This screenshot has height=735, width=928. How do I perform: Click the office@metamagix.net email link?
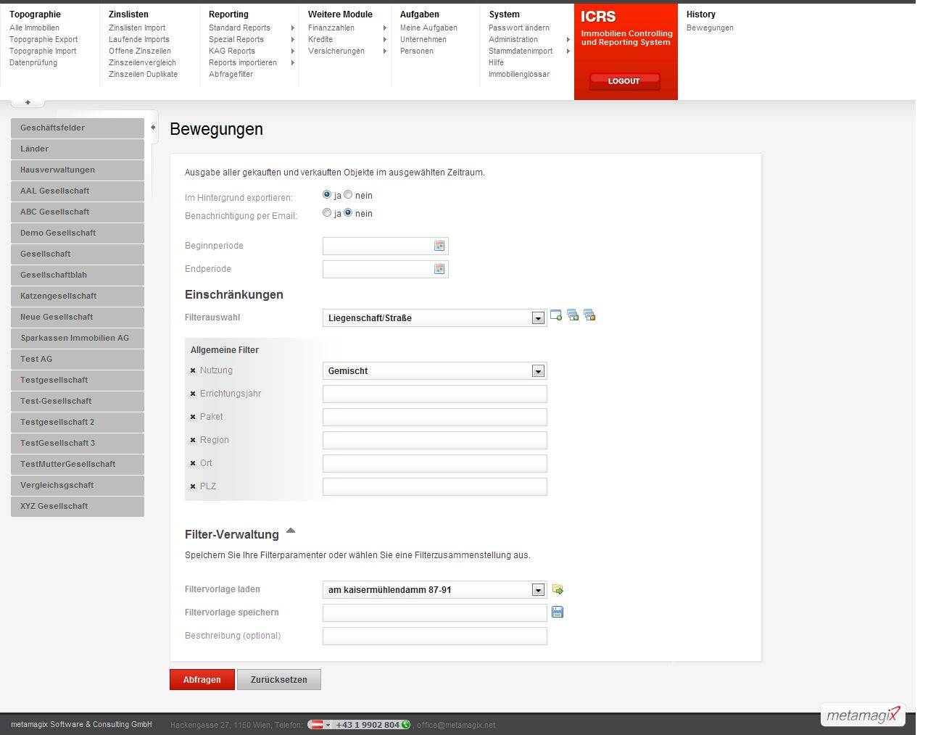click(456, 725)
